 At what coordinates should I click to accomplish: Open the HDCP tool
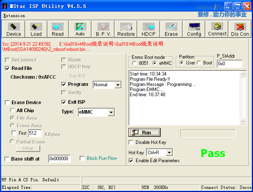(149, 29)
